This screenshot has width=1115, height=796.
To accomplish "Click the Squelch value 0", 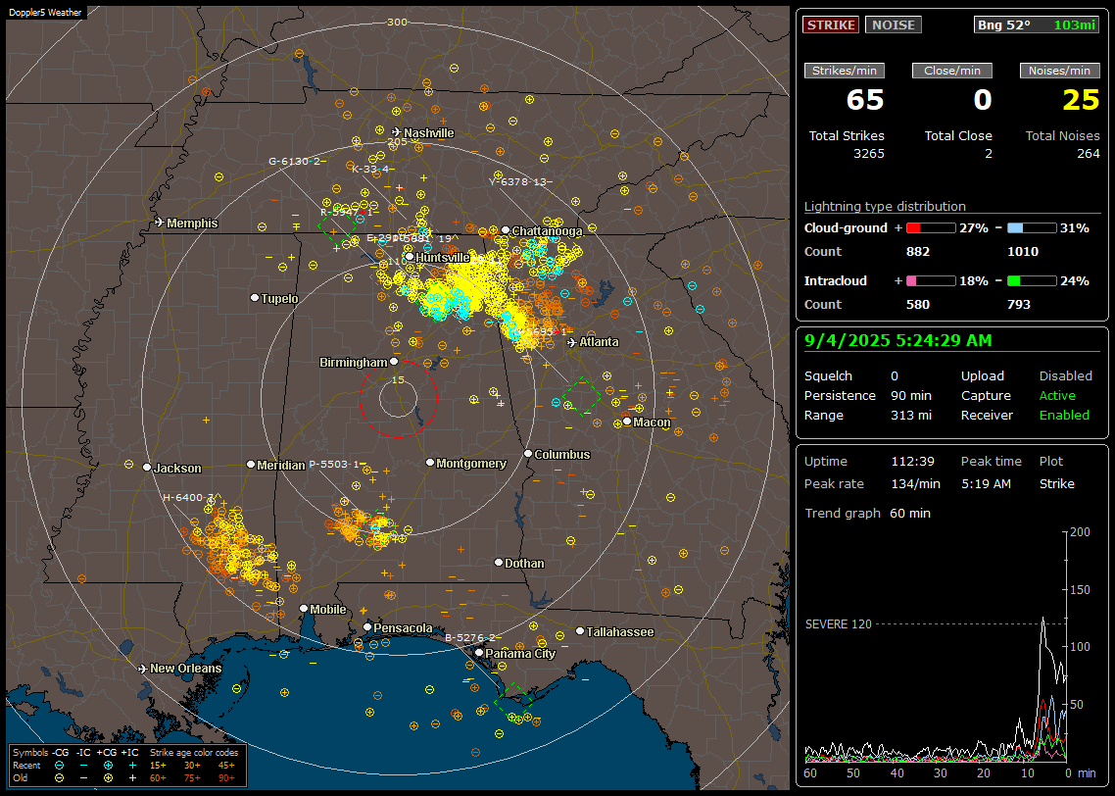I will (x=895, y=376).
